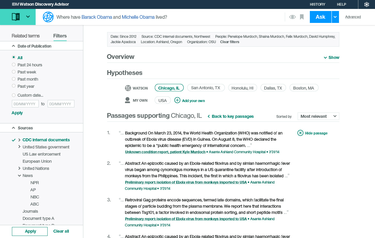Select the Past month radio option
This screenshot has width=375, height=238.
click(14, 79)
